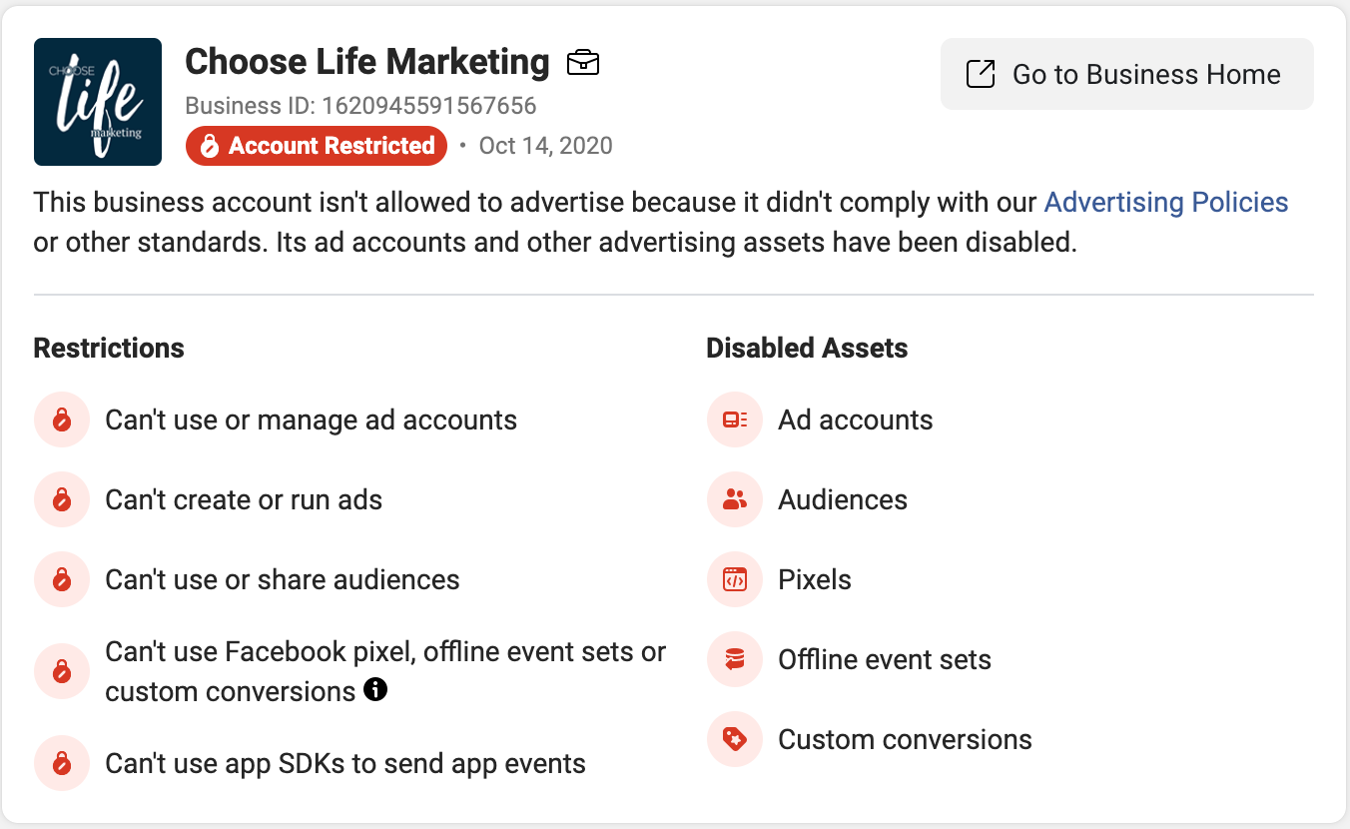Viewport: 1350px width, 829px height.
Task: Click the Oct 14, 2020 restriction date
Action: pyautogui.click(x=545, y=146)
